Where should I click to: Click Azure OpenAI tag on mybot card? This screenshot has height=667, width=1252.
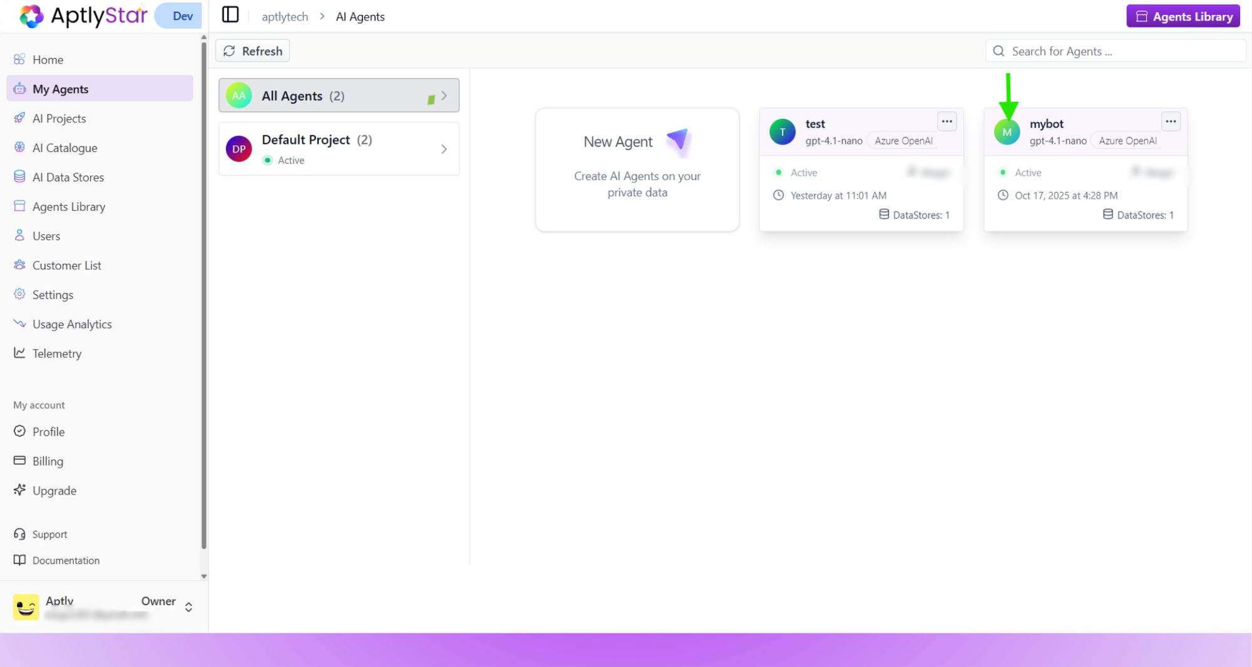pos(1127,141)
